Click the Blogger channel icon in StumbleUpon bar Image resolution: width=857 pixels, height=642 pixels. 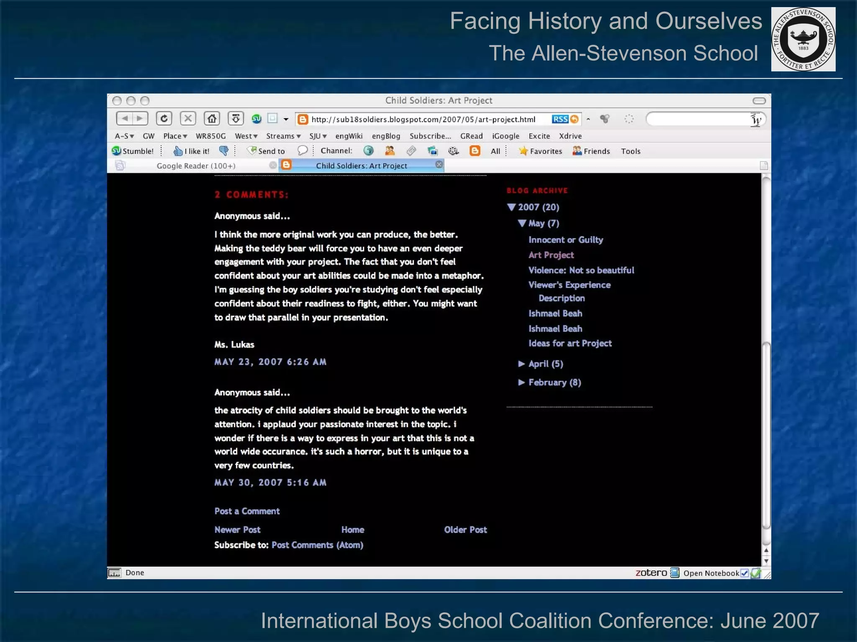click(x=475, y=151)
